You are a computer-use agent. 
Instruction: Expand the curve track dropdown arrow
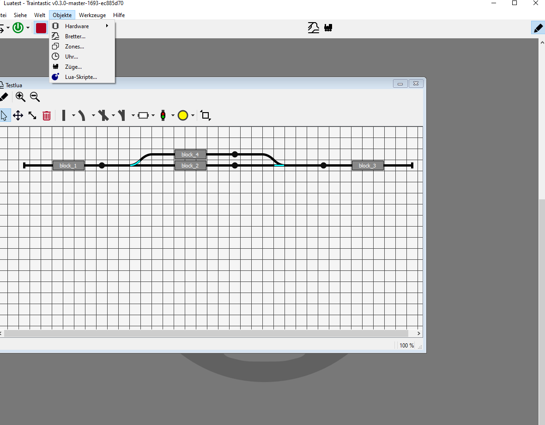pos(93,115)
